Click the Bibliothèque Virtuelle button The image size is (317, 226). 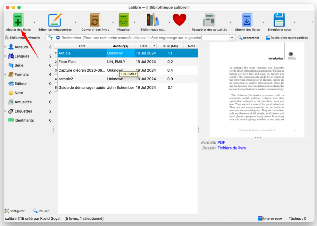(x=22, y=38)
